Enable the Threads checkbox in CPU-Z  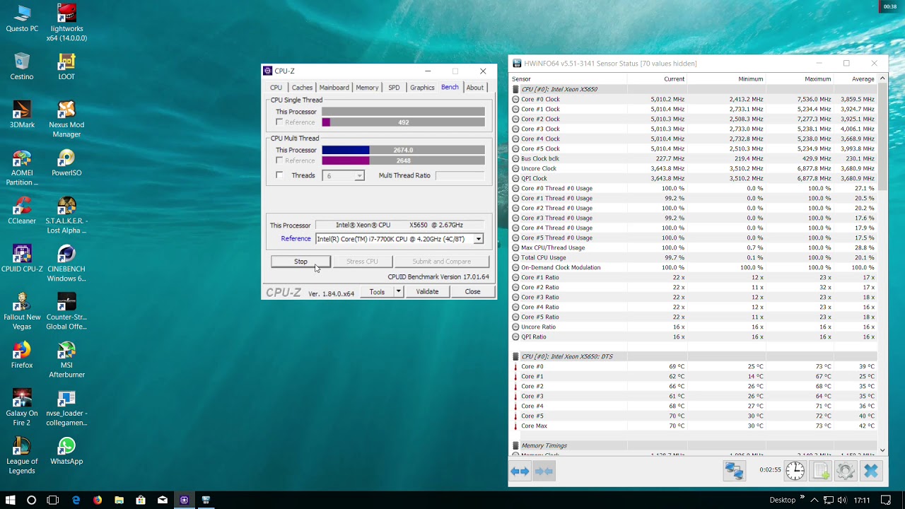279,175
